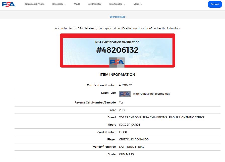The height and width of the screenshot is (162, 225).
Task: Click the LS-CR card number value
Action: tap(123, 132)
